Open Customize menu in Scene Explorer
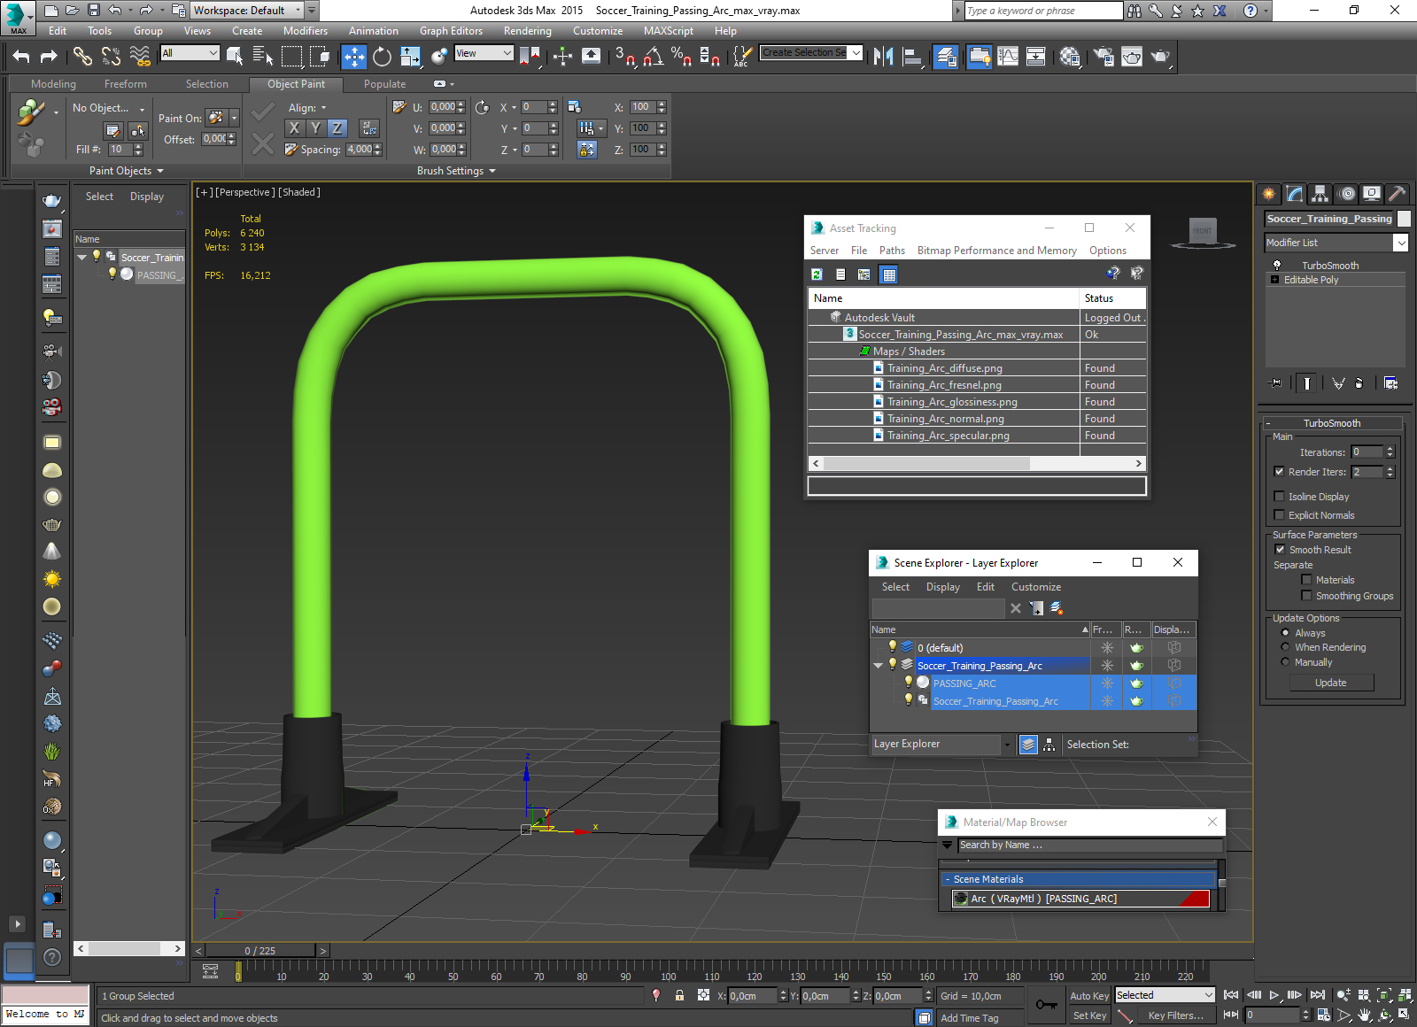1417x1027 pixels. click(x=1036, y=587)
